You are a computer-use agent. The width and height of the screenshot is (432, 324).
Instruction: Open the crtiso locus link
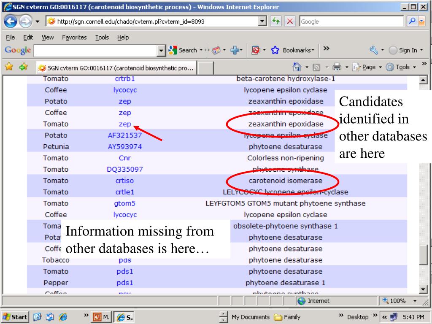(124, 181)
